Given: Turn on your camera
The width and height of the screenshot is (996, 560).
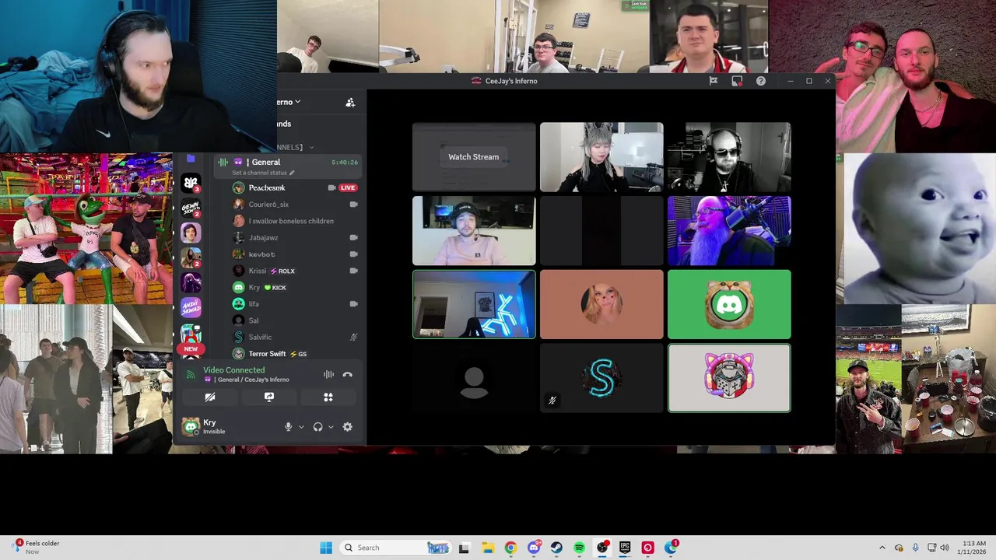Looking at the screenshot, I should click(x=210, y=397).
